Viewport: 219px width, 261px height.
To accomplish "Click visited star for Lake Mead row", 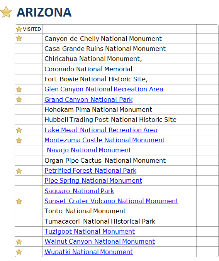I will 19,130.
